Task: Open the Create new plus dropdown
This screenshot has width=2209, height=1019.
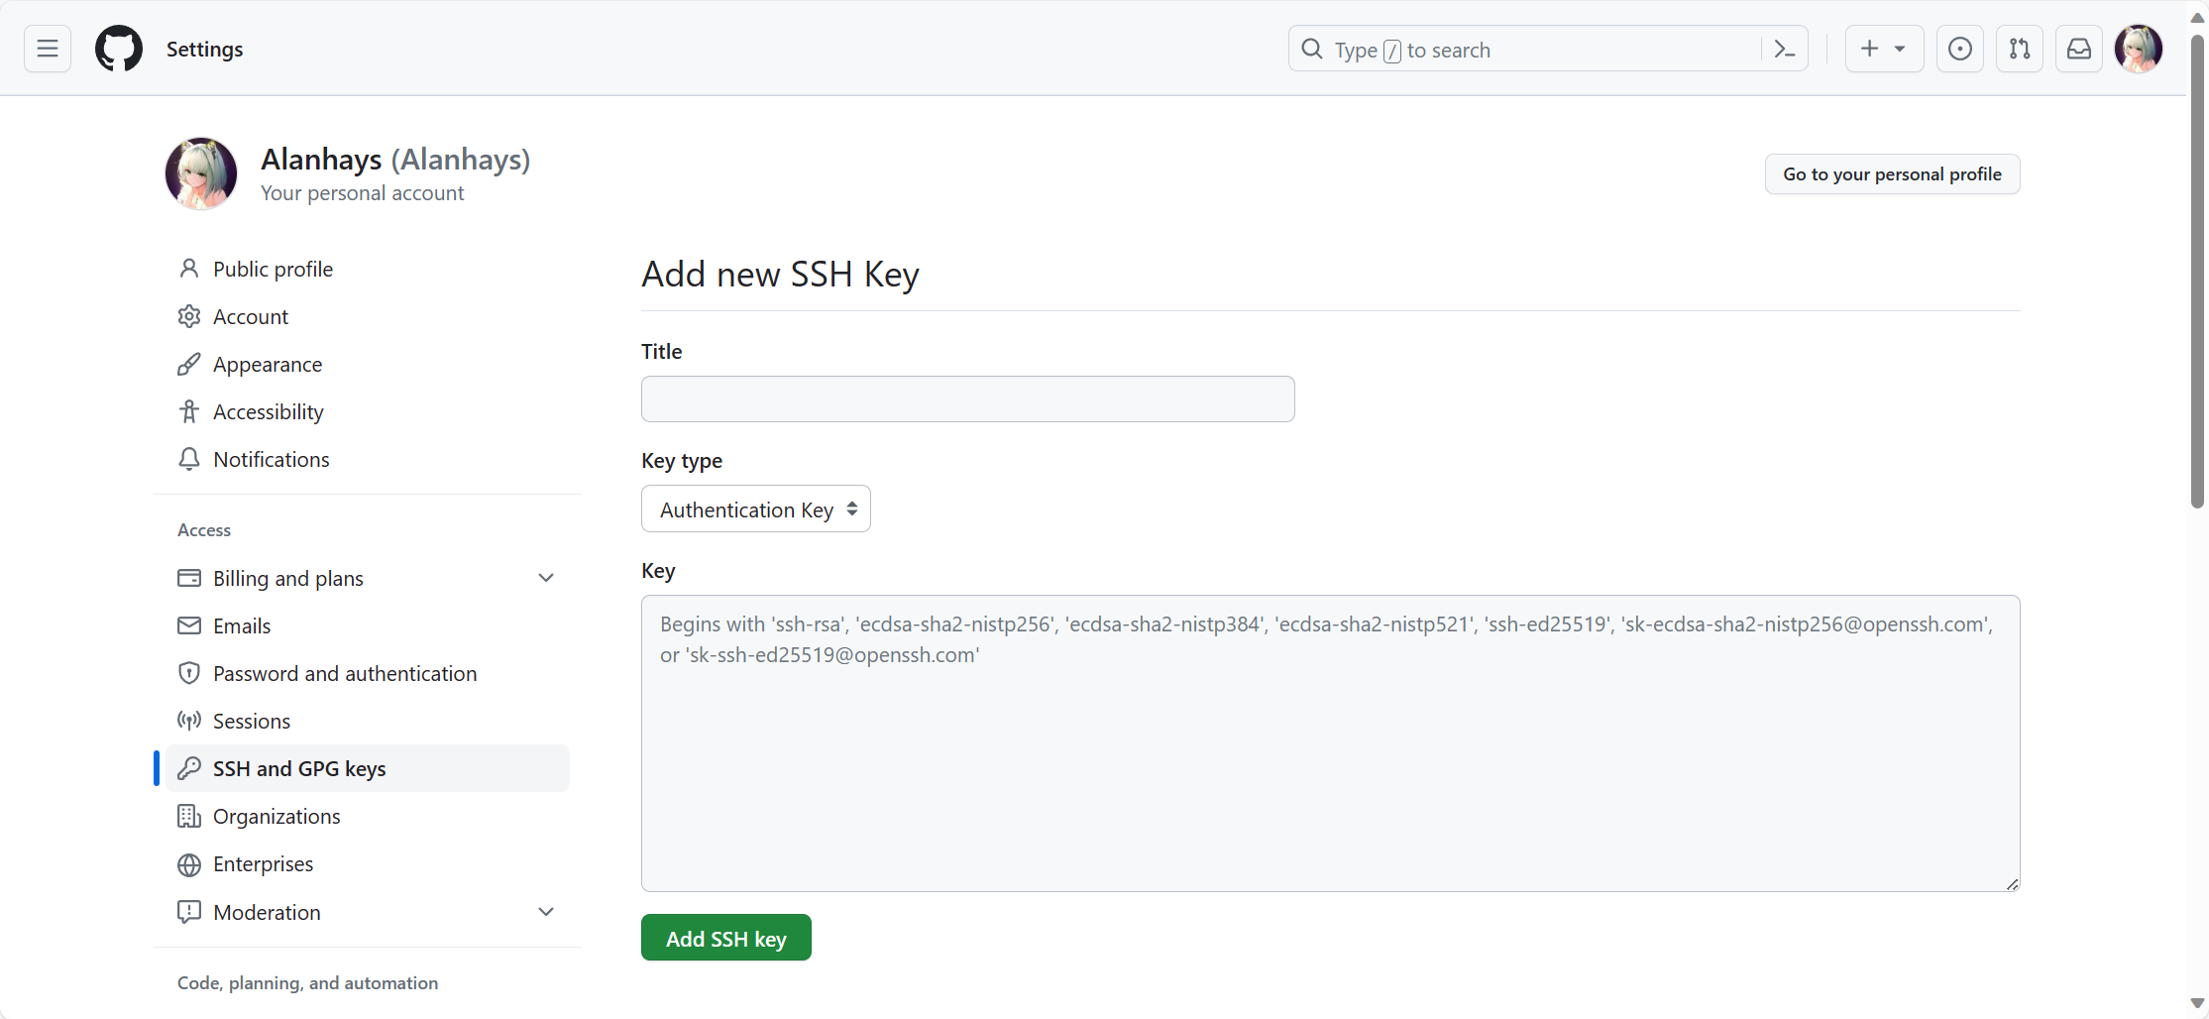Action: (1883, 49)
